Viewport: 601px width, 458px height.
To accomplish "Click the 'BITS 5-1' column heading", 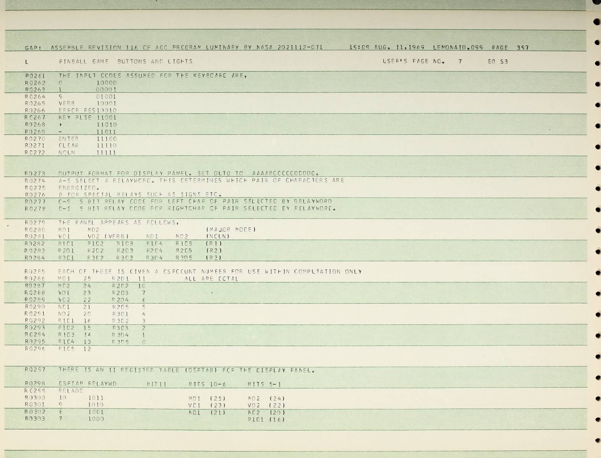I will click(265, 384).
